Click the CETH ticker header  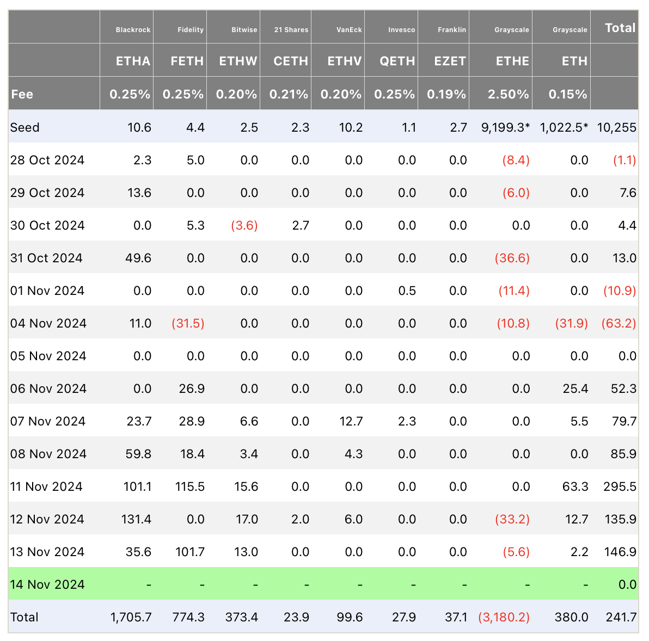tap(291, 61)
